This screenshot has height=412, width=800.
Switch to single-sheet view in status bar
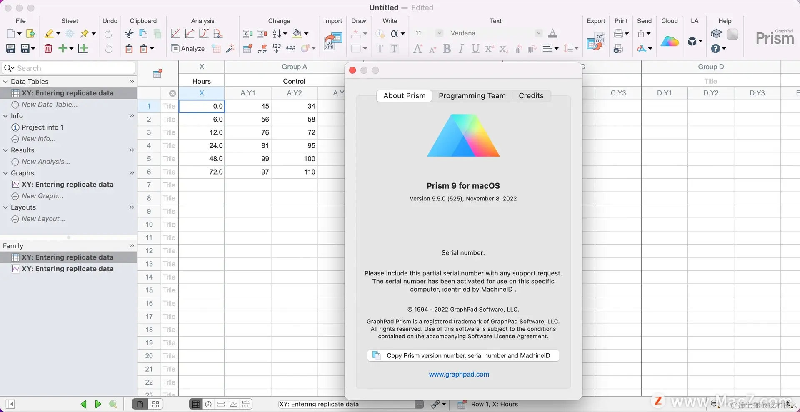[140, 404]
